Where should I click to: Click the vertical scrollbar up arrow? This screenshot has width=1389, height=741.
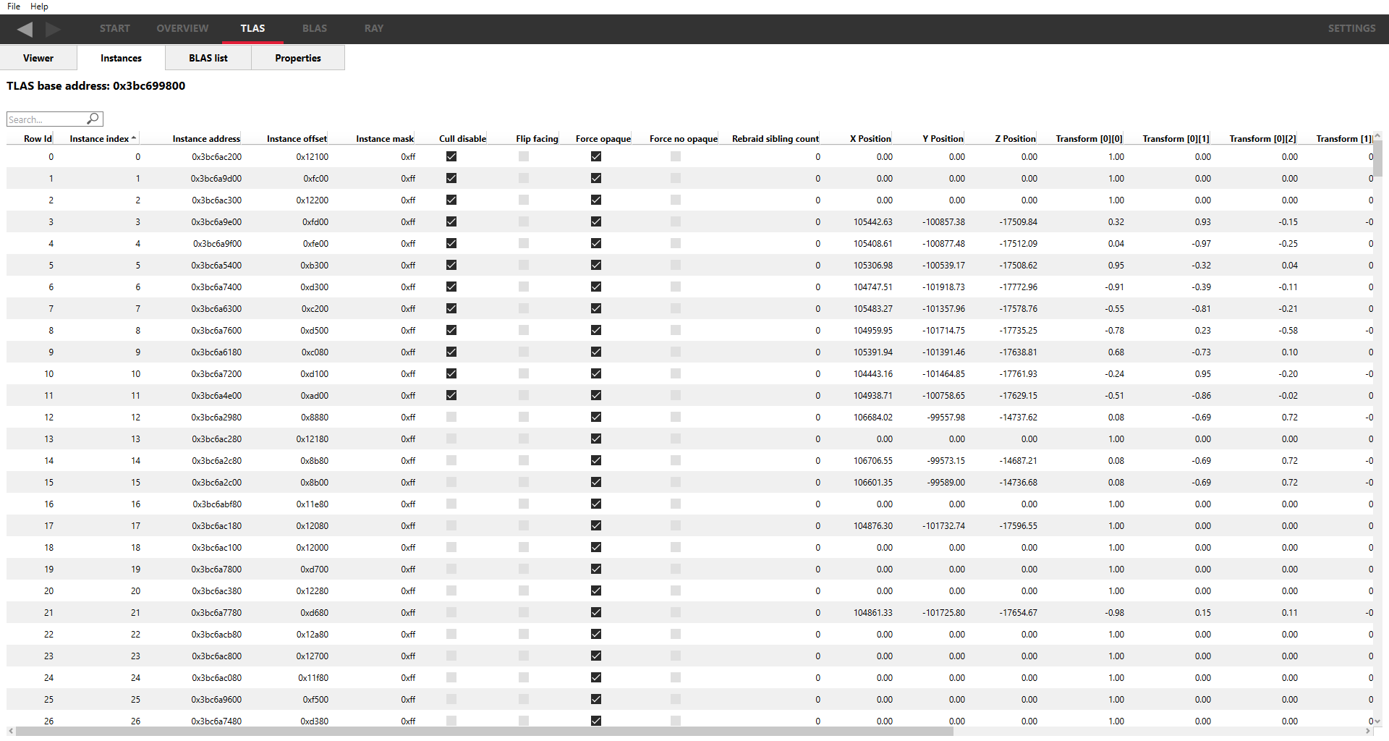1377,136
